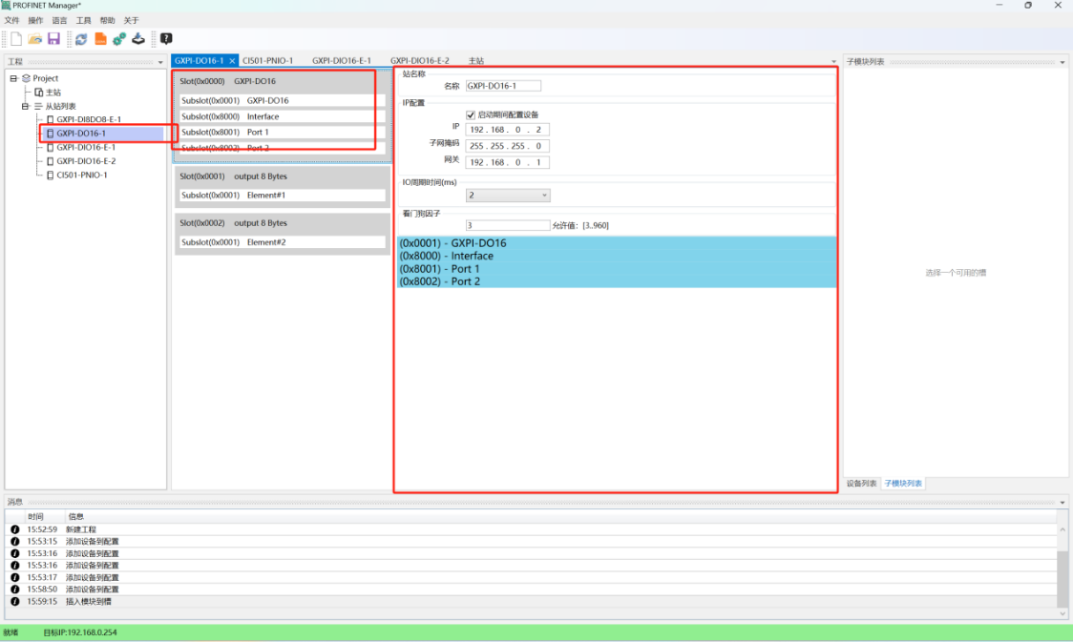Select Subslot(0x0001) Element#2 row
1073x642 pixels.
pos(282,242)
